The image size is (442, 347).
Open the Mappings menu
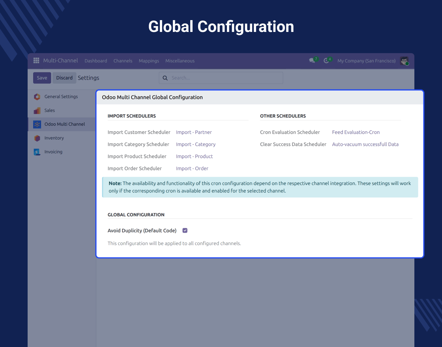(149, 61)
